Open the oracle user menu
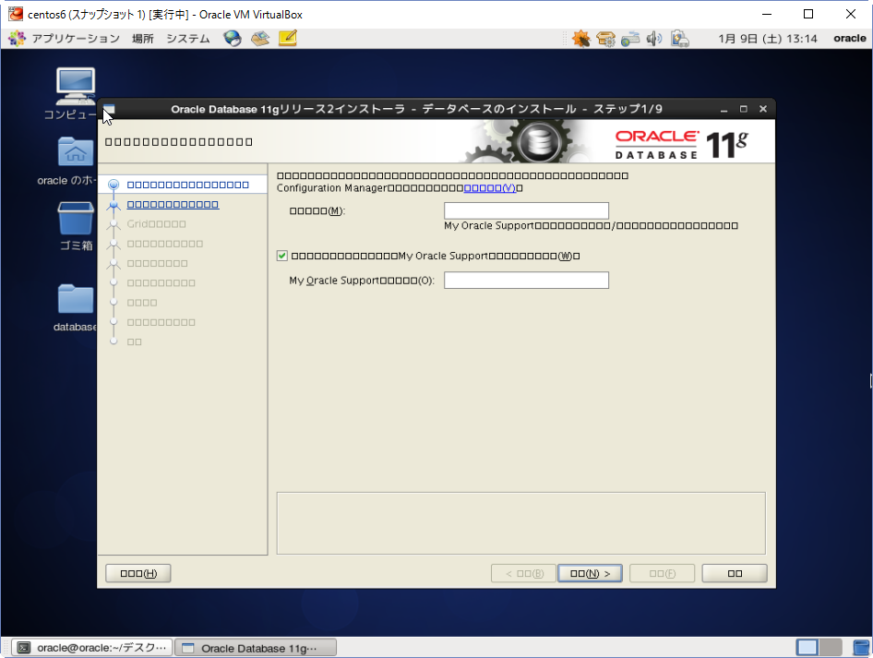The height and width of the screenshot is (658, 873). point(850,39)
